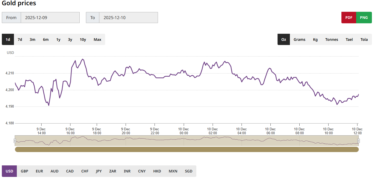Choose the 1y time range
The width and height of the screenshot is (374, 179).
tap(58, 40)
